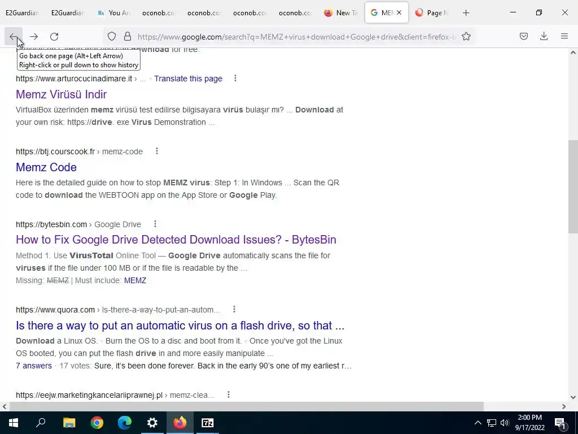Go back one page with the back arrow
The height and width of the screenshot is (434, 578).
tap(14, 37)
